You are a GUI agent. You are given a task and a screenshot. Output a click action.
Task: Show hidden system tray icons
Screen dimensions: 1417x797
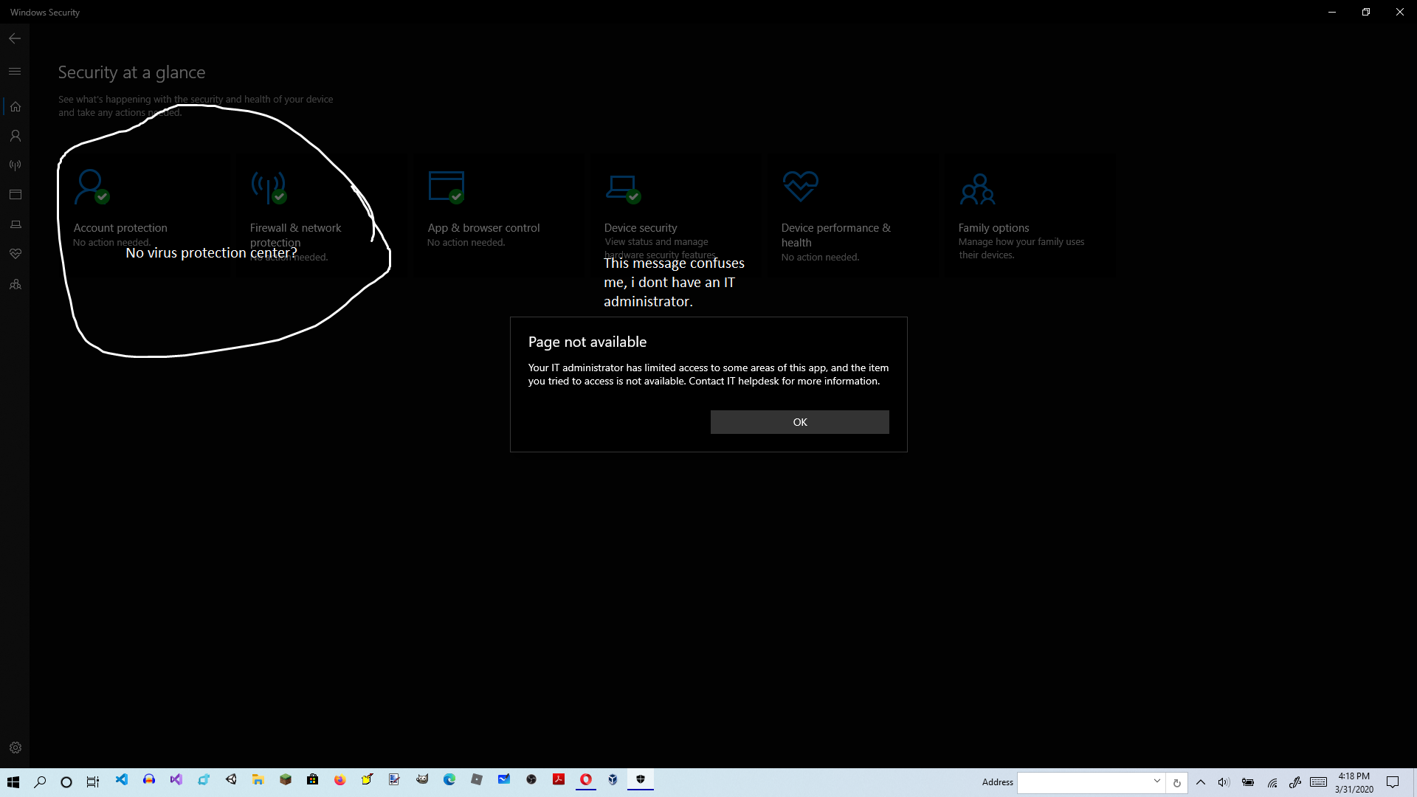pyautogui.click(x=1201, y=782)
